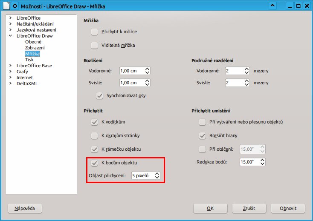The height and width of the screenshot is (221, 313).
Task: Select Obecné under LibreOffice Draw
Action: click(x=33, y=42)
